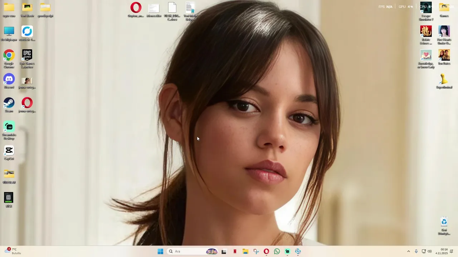The height and width of the screenshot is (257, 458).
Task: Open the volume control tray icon
Action: 429,251
